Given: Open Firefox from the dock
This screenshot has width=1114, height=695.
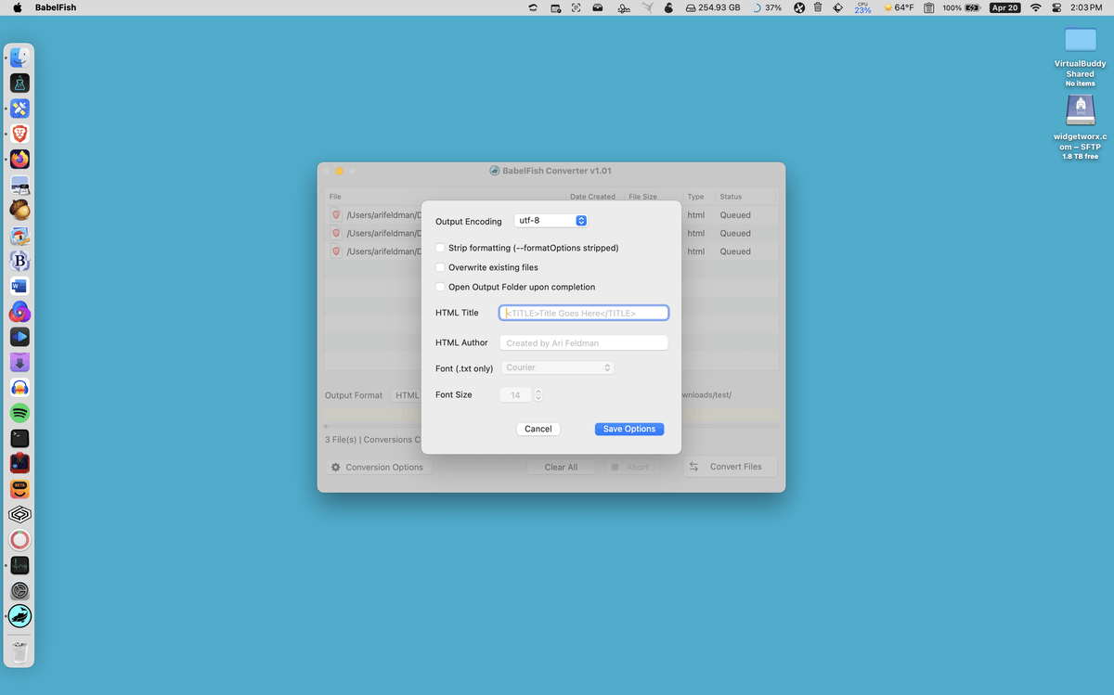Looking at the screenshot, I should click(19, 159).
